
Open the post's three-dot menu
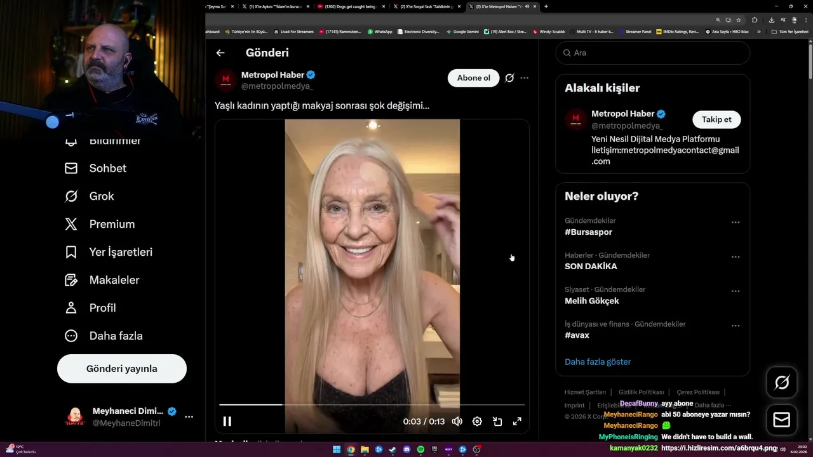pyautogui.click(x=524, y=78)
